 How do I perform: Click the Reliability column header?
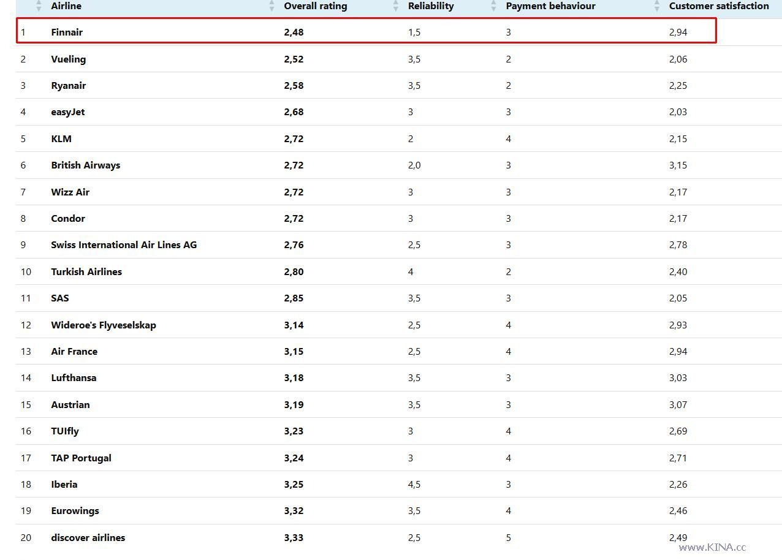coord(431,6)
